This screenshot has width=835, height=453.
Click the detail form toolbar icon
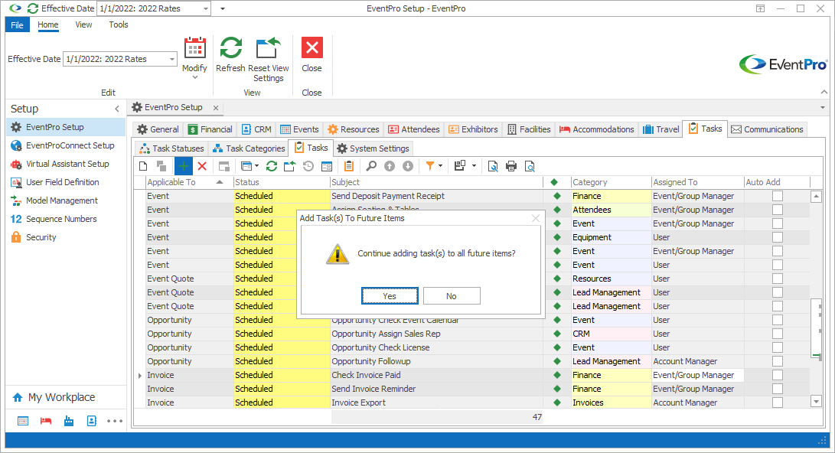tap(327, 166)
